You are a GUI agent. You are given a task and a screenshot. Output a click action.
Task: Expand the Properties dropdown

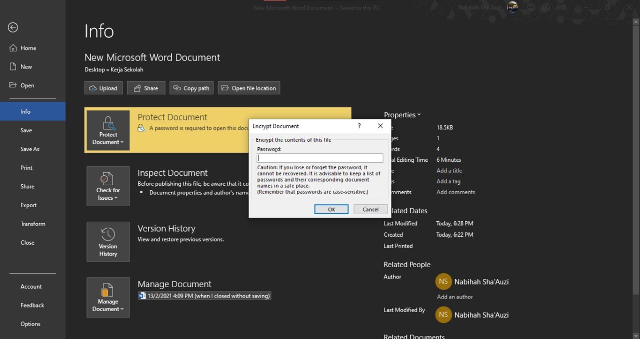pyautogui.click(x=402, y=115)
